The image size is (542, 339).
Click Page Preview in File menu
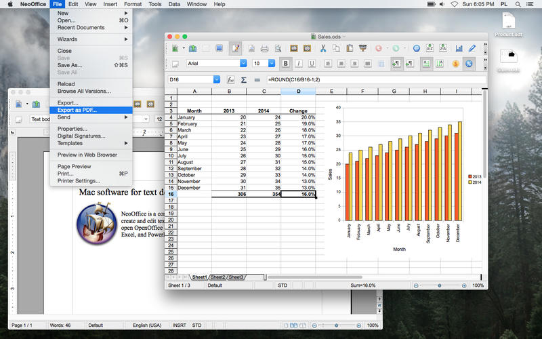[74, 166]
